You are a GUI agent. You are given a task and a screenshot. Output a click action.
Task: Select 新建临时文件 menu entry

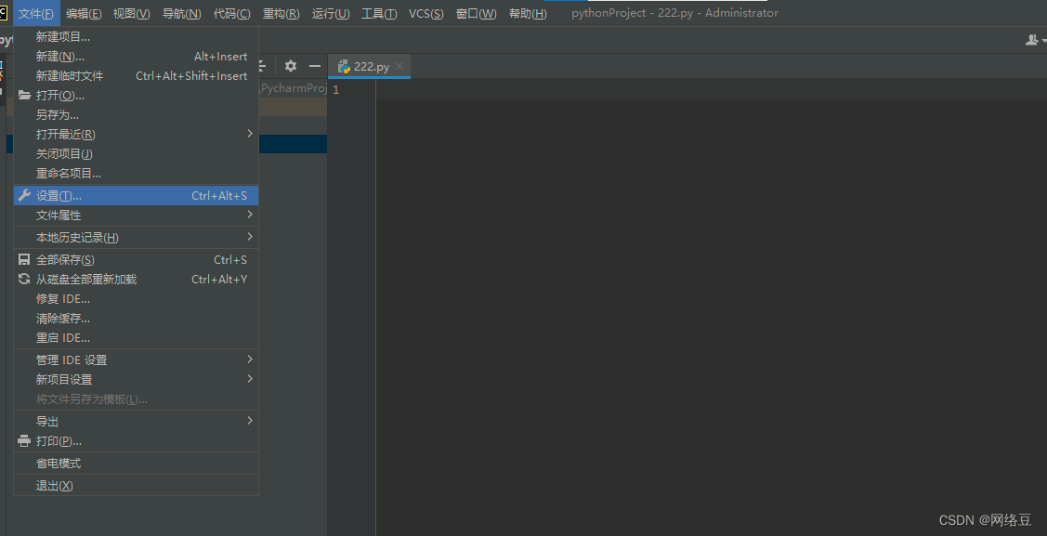[x=137, y=75]
